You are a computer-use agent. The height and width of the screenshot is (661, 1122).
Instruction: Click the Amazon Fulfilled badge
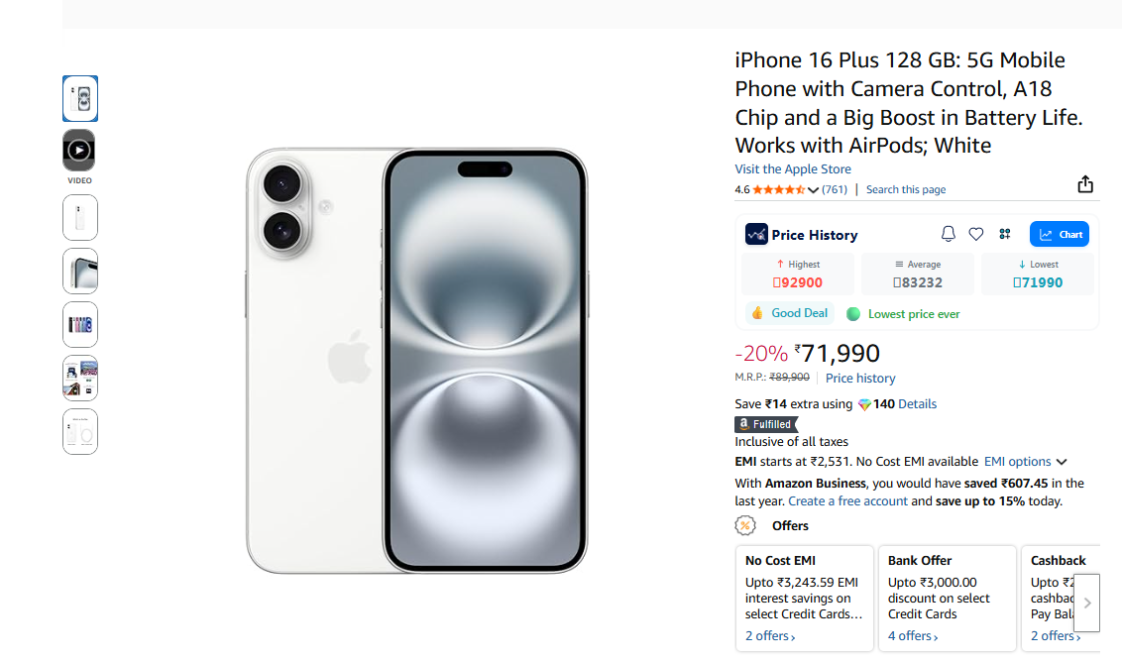pyautogui.click(x=766, y=424)
